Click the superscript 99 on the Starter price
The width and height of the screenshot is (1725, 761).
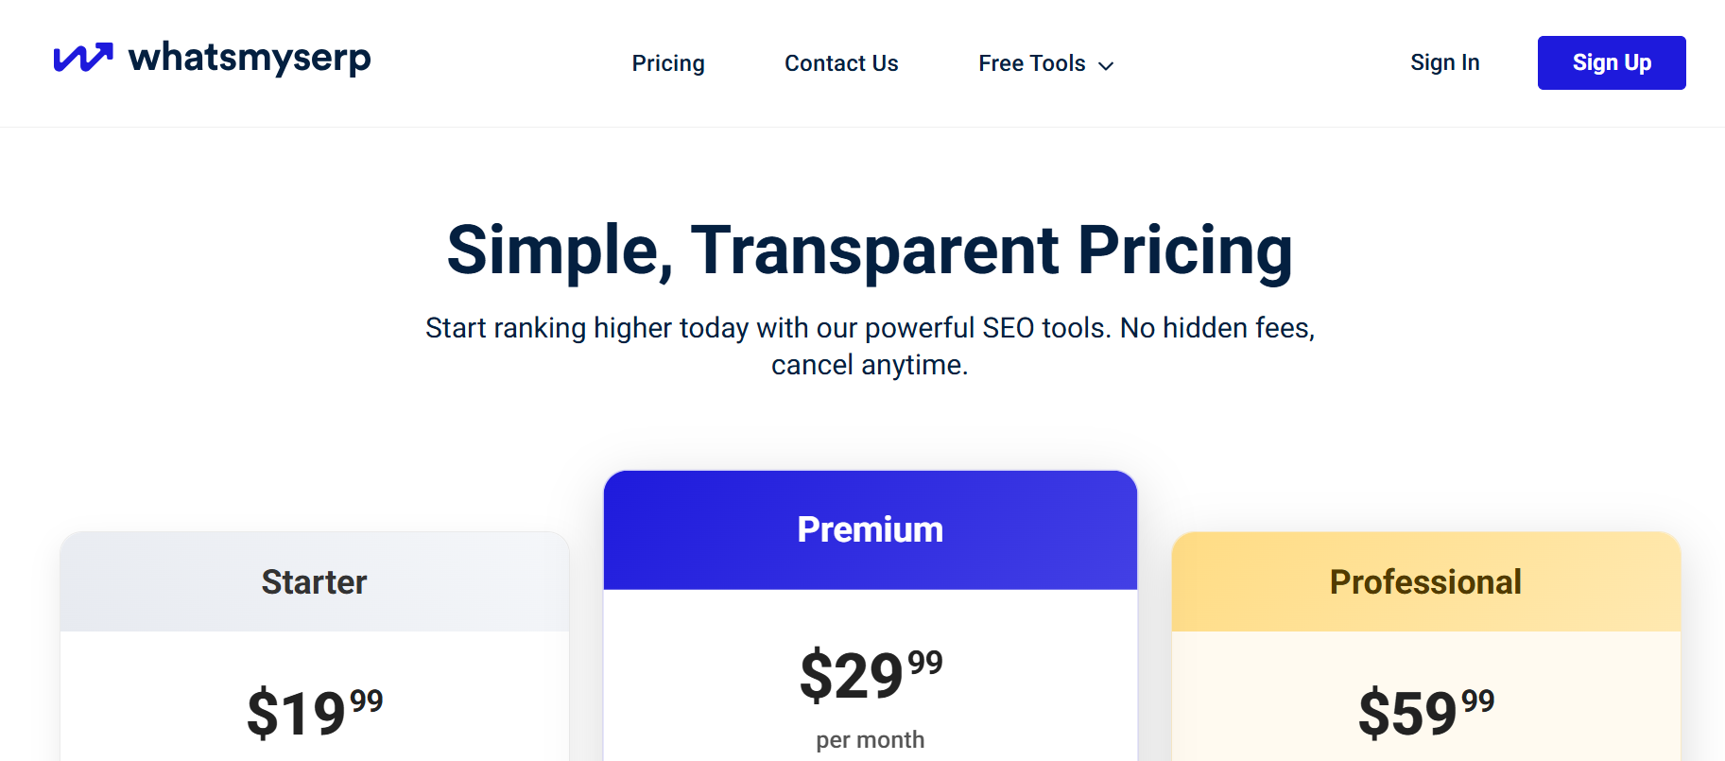point(367,700)
